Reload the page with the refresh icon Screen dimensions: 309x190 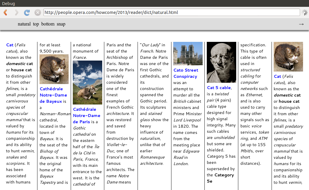[x=27, y=12]
